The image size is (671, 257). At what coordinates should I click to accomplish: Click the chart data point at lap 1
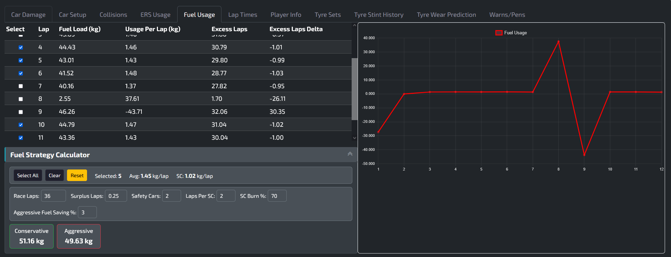[x=378, y=132]
